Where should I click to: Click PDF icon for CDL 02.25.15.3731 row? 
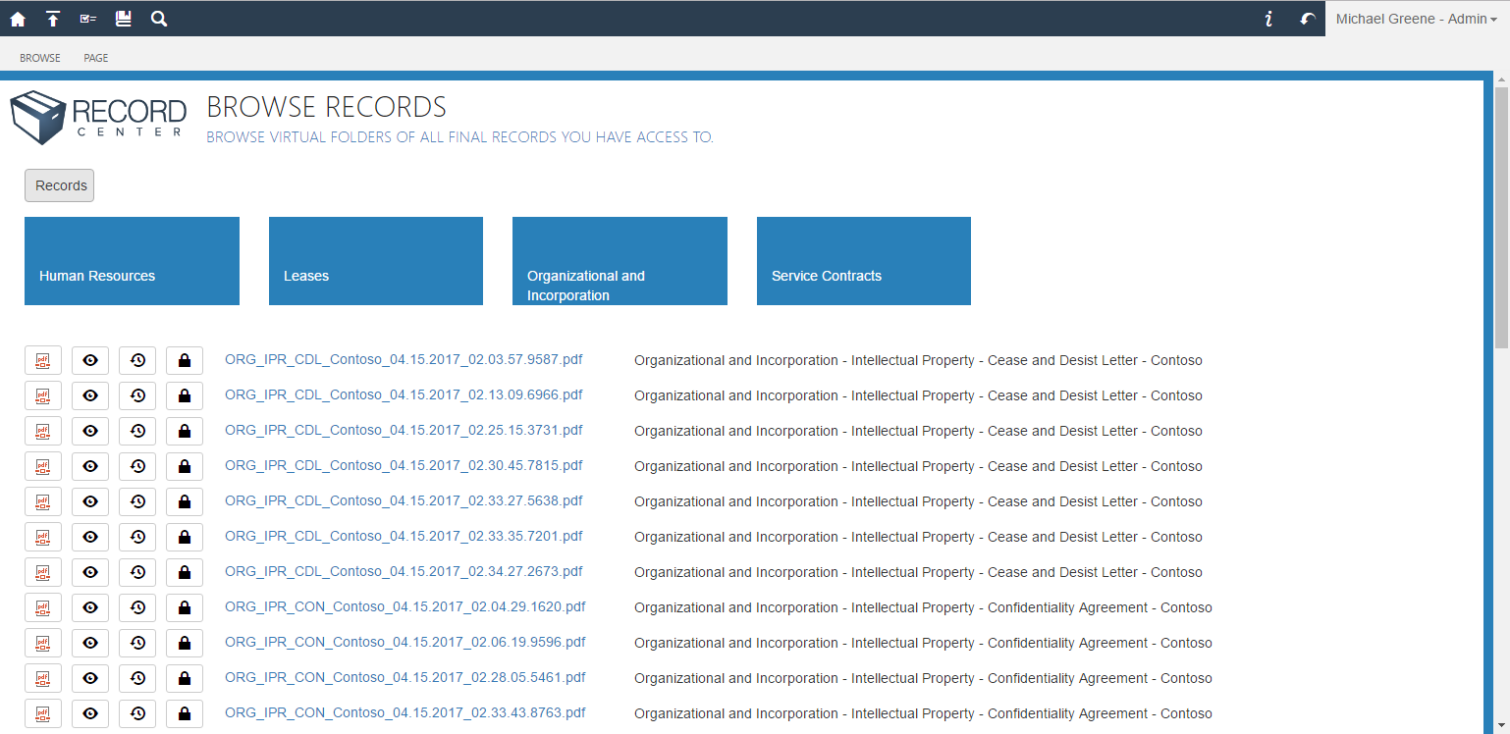coord(43,432)
